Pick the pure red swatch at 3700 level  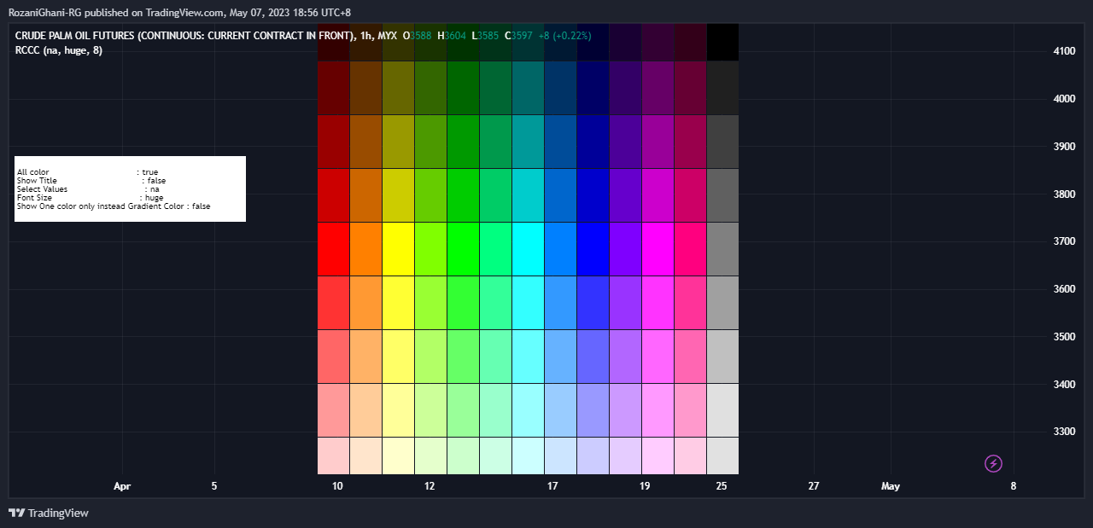coord(333,249)
